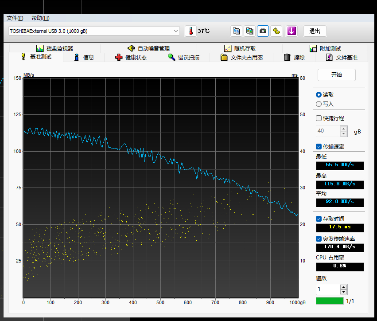
Task: Switch to the 错误扫描 tab
Action: pyautogui.click(x=183, y=57)
